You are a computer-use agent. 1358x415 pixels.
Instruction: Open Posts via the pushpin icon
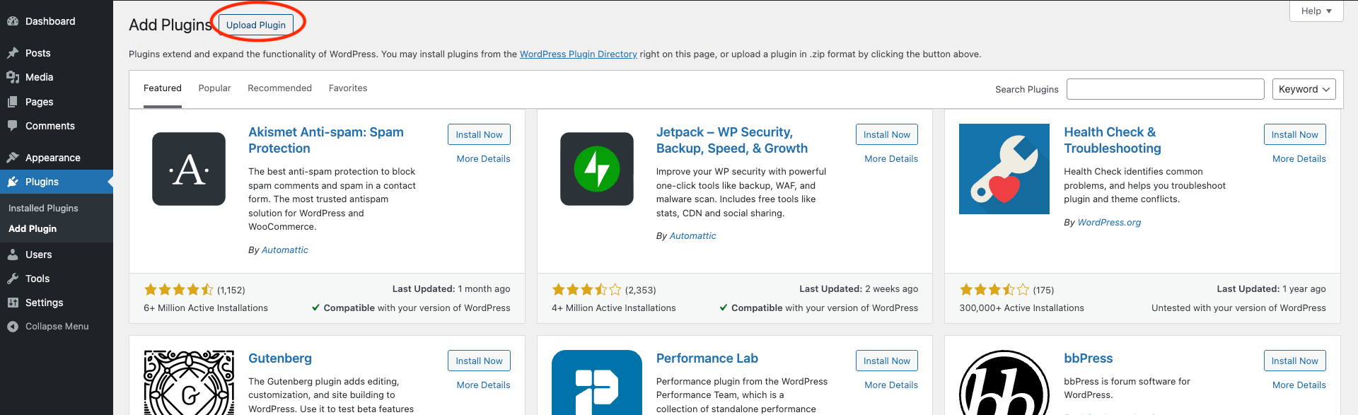coord(13,53)
